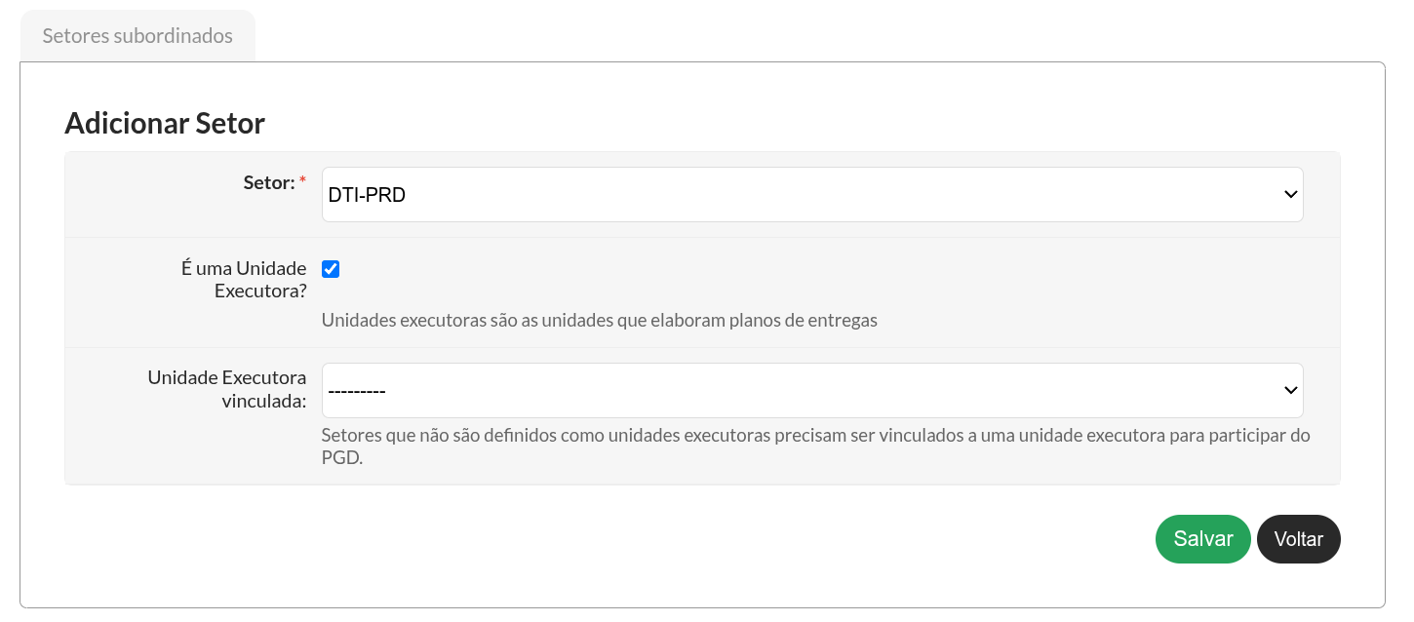Image resolution: width=1414 pixels, height=622 pixels.
Task: Click the word 'vinculada:' in the second dropdown label
Action: coord(264,400)
